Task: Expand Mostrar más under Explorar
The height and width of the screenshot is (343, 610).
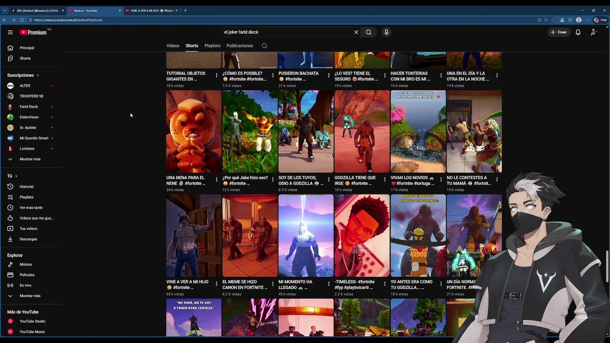Action: tap(31, 296)
